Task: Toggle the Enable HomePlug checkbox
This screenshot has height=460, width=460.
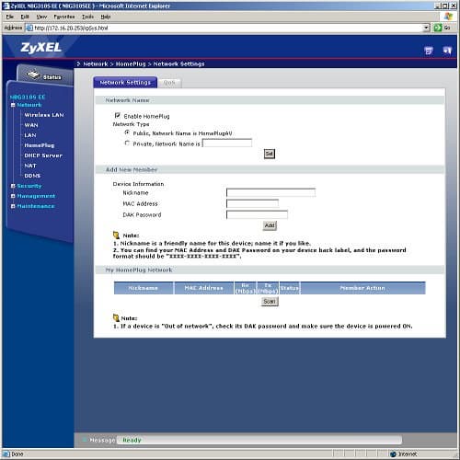Action: pos(117,116)
